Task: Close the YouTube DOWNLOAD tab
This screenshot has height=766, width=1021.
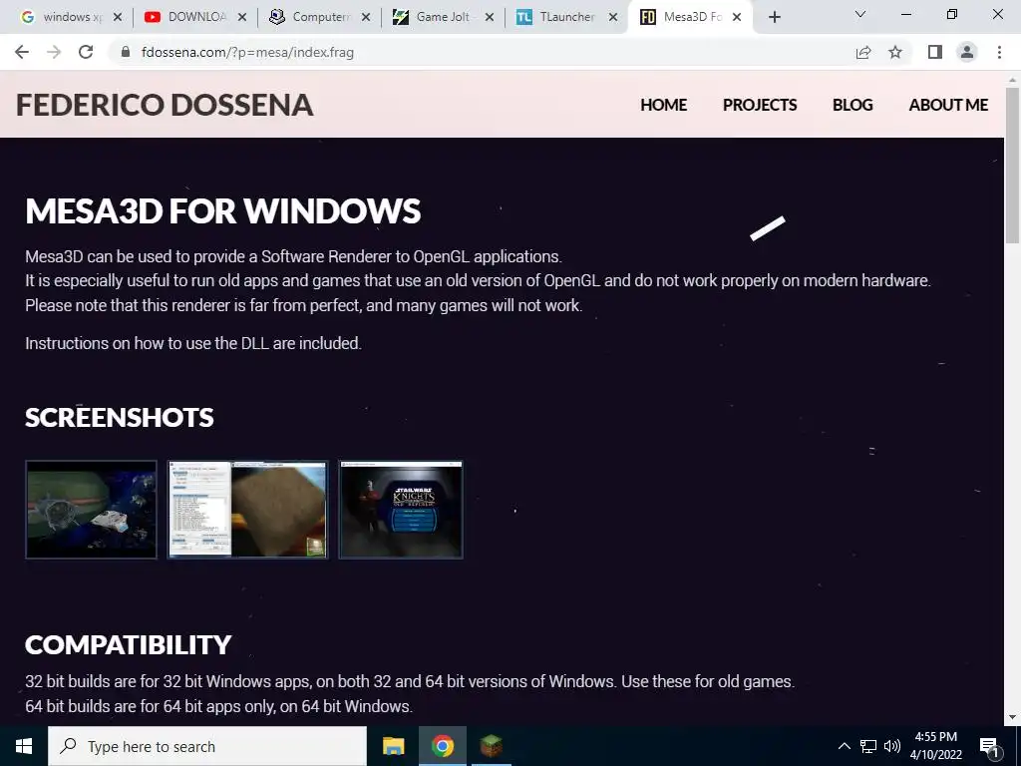Action: click(x=241, y=17)
